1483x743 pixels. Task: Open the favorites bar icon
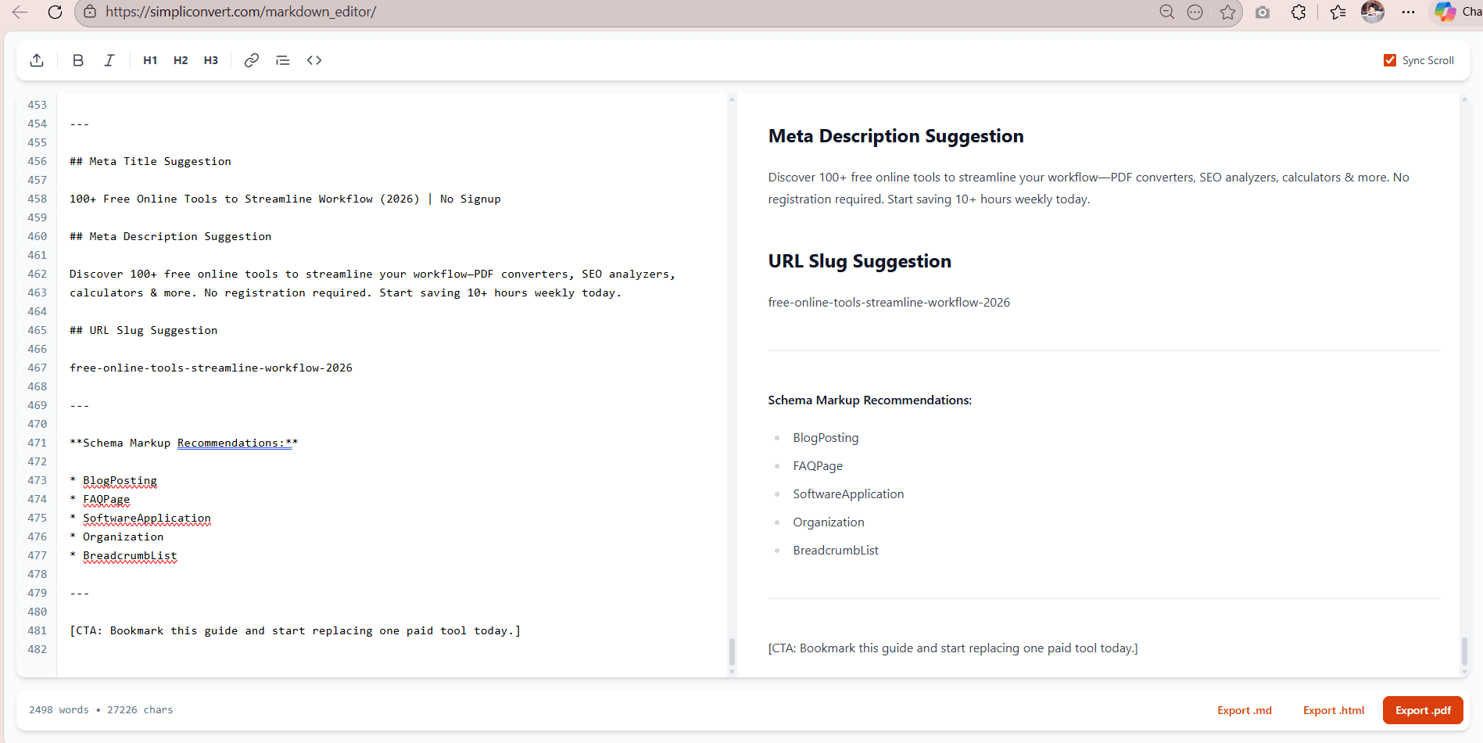pyautogui.click(x=1337, y=12)
